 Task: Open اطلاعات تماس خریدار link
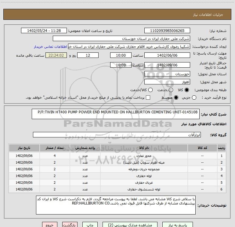click(x=50, y=47)
